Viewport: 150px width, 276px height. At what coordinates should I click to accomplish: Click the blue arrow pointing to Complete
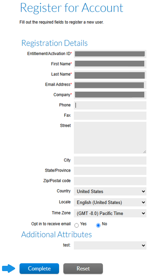[9, 268]
